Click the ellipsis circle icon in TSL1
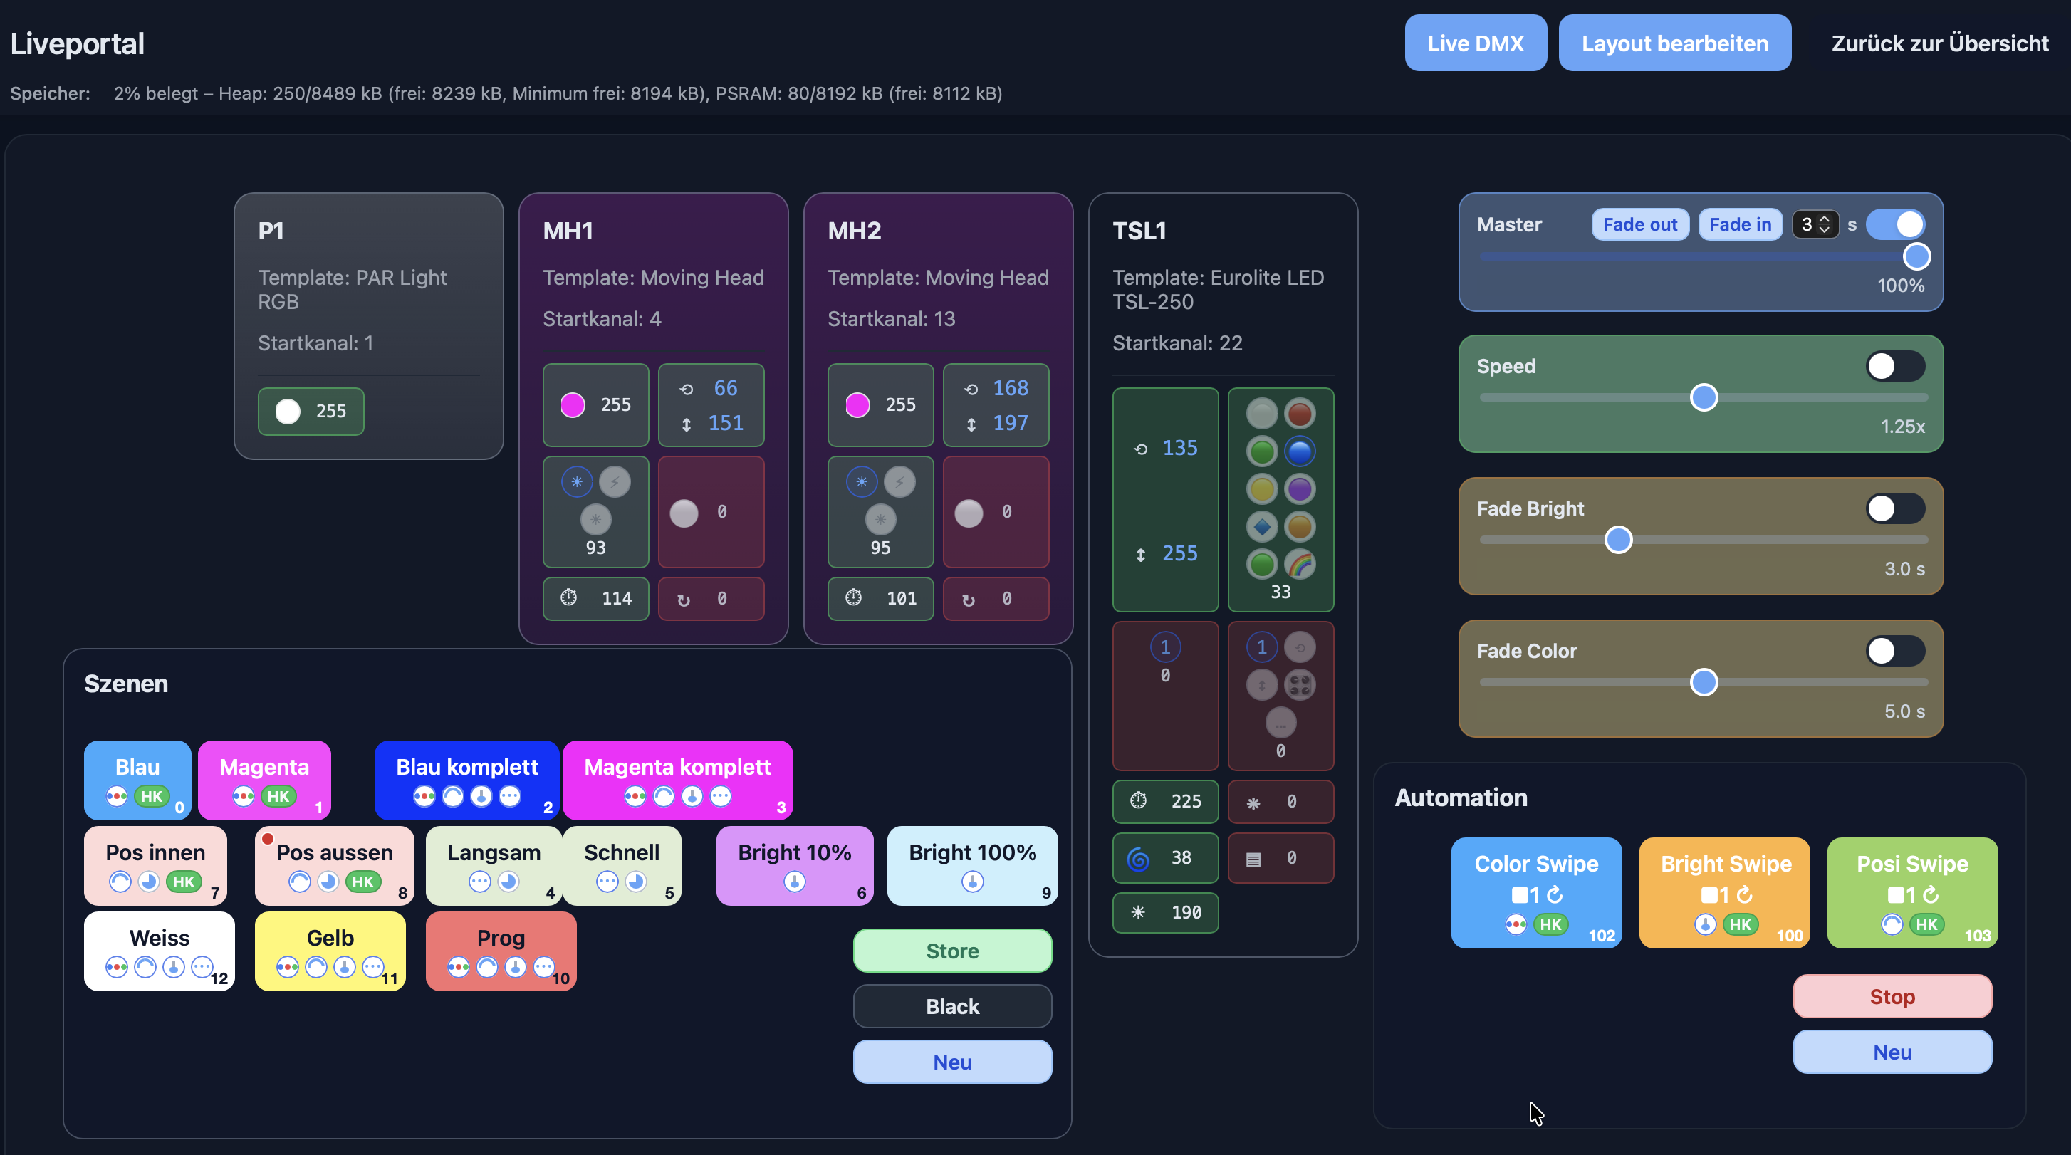The height and width of the screenshot is (1155, 2071). tap(1280, 723)
